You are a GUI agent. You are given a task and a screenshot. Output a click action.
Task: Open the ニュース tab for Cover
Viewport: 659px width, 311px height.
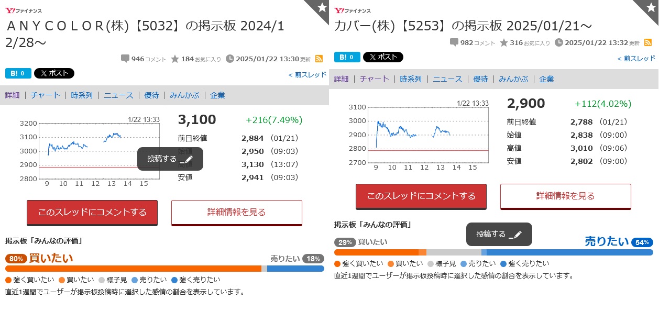pos(447,79)
